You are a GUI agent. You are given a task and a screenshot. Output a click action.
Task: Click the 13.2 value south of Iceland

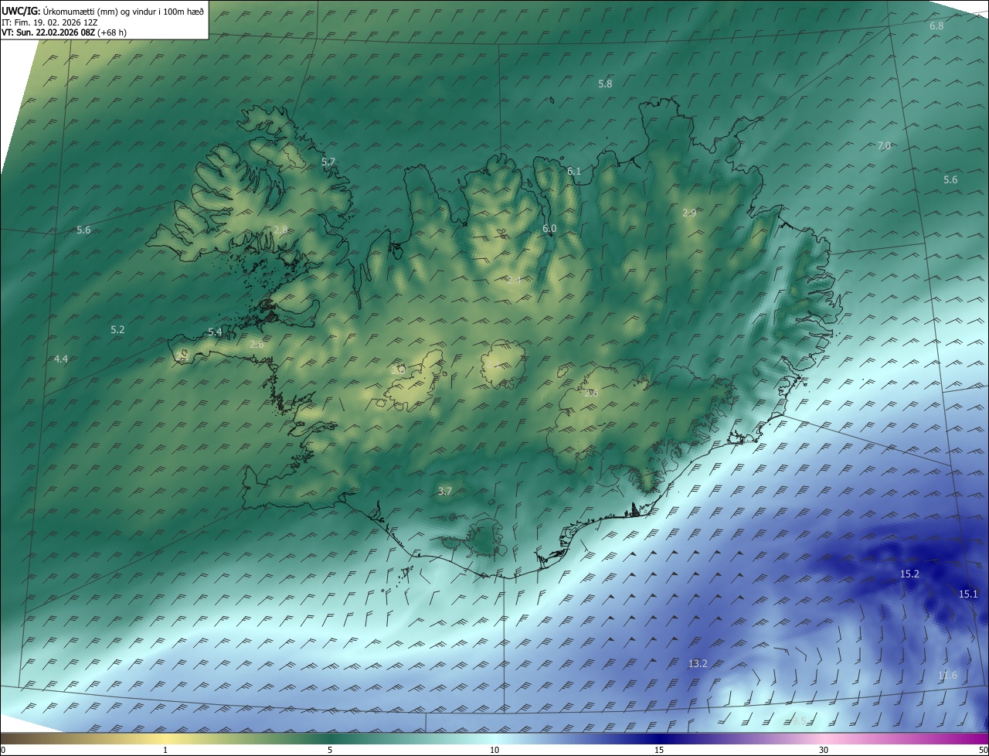[698, 663]
